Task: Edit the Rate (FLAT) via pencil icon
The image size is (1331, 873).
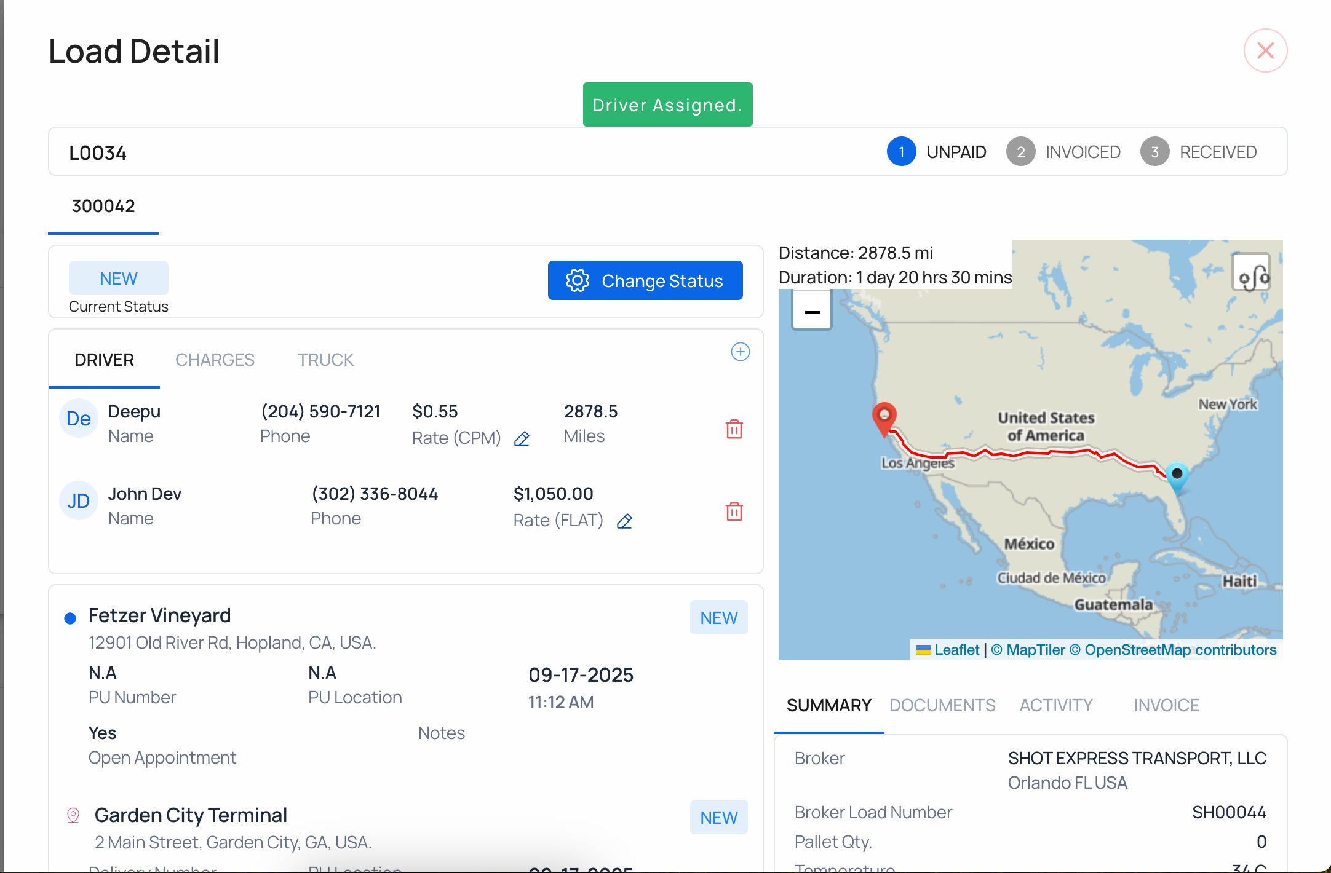Action: 624,521
